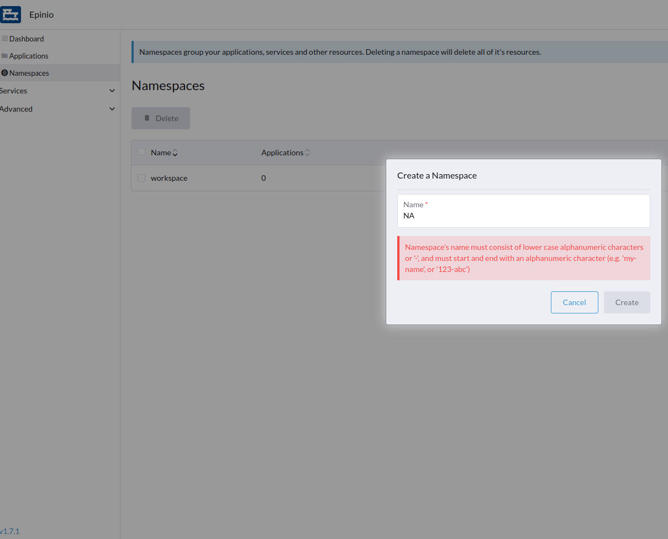This screenshot has width=668, height=539.
Task: Open the v1.7.1 version link
Action: pyautogui.click(x=9, y=531)
